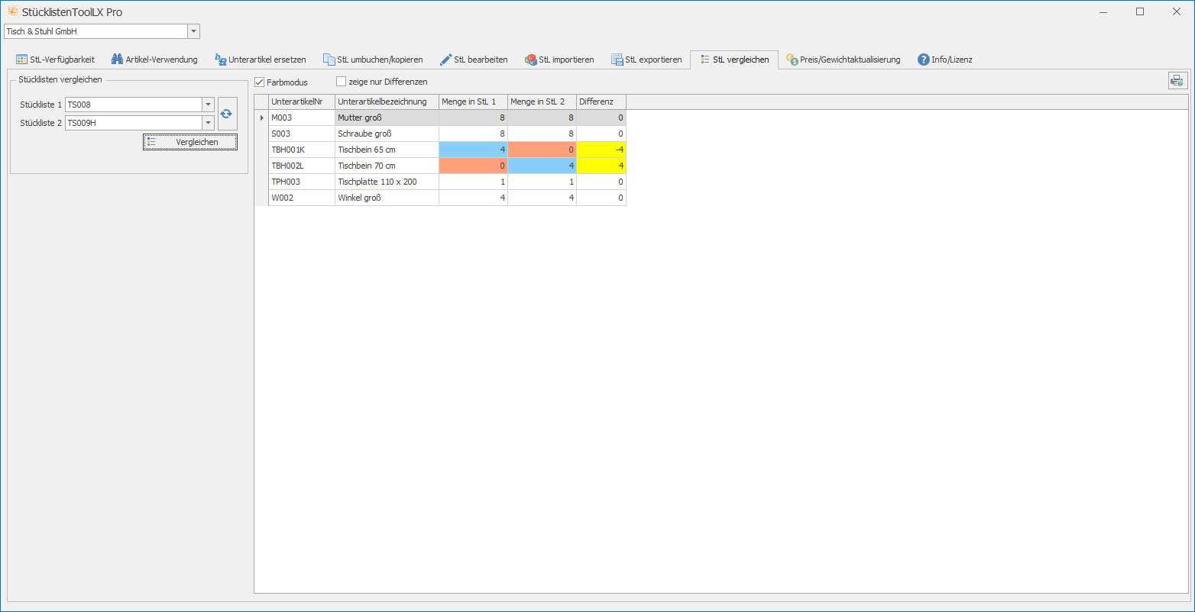Open the StL umbuchen/kopieren tab
Screen dimensions: 1195x612
[373, 60]
